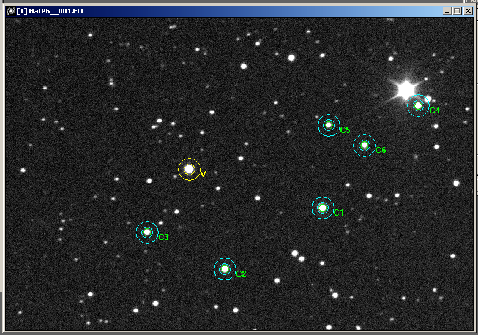
Task: Minimize the HatP6__001.FIT image window
Action: pyautogui.click(x=447, y=11)
